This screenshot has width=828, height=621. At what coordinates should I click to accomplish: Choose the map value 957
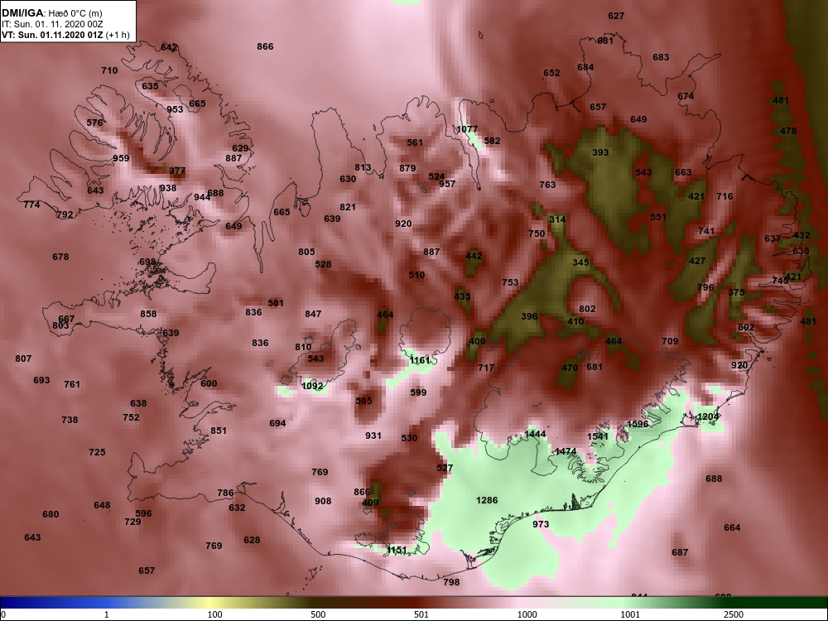pyautogui.click(x=447, y=184)
